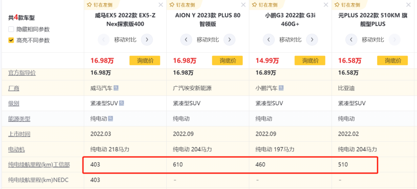Select range value 510 cell
The width and height of the screenshot is (417, 189).
[343, 165]
